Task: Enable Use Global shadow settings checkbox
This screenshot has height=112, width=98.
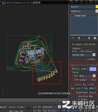Action: [x=79, y=51]
